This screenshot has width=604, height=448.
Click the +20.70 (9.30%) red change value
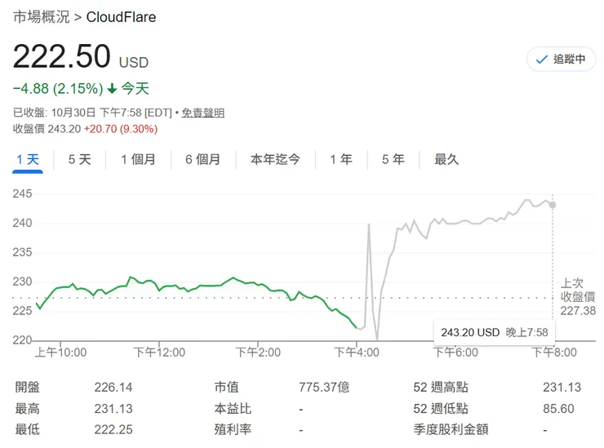pyautogui.click(x=121, y=129)
